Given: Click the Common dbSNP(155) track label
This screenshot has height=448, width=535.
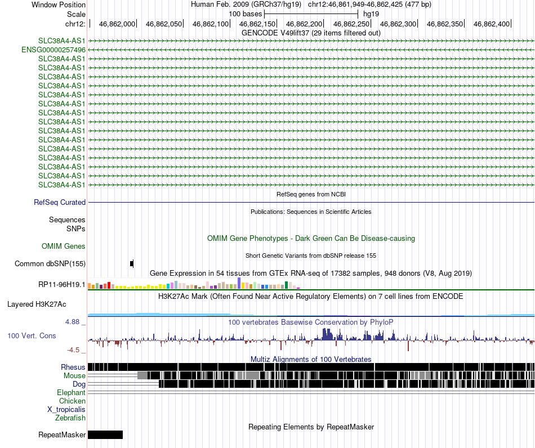Looking at the screenshot, I should [50, 263].
